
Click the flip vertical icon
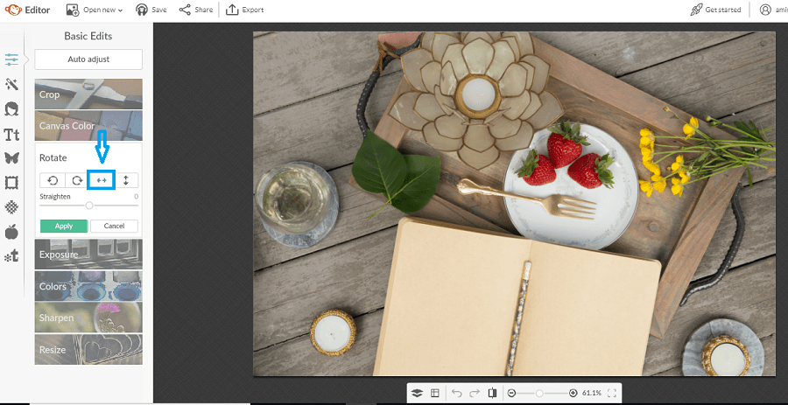coord(126,180)
